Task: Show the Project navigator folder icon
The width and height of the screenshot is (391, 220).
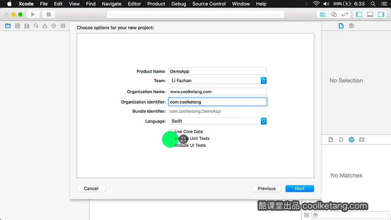Action: (8, 26)
